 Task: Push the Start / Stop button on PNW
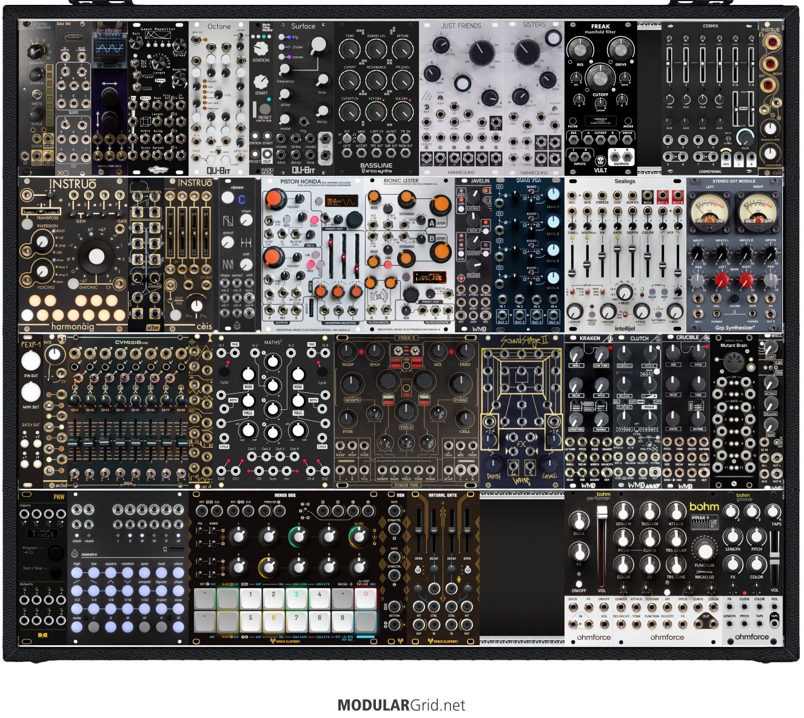56,573
